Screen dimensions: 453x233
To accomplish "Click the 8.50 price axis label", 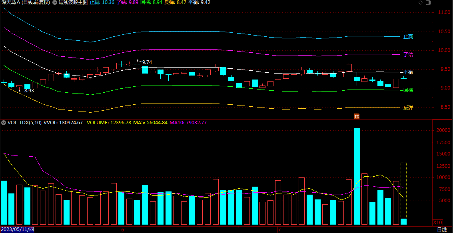I will 444,107.
